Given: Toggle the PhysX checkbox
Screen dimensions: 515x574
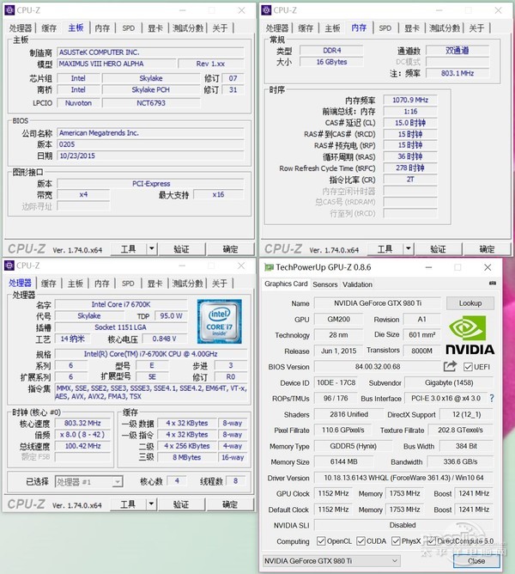Looking at the screenshot, I should (x=397, y=541).
